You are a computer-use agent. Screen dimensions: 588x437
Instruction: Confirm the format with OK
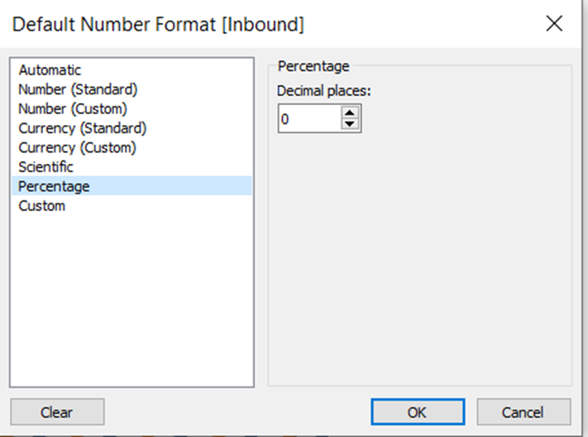[418, 411]
